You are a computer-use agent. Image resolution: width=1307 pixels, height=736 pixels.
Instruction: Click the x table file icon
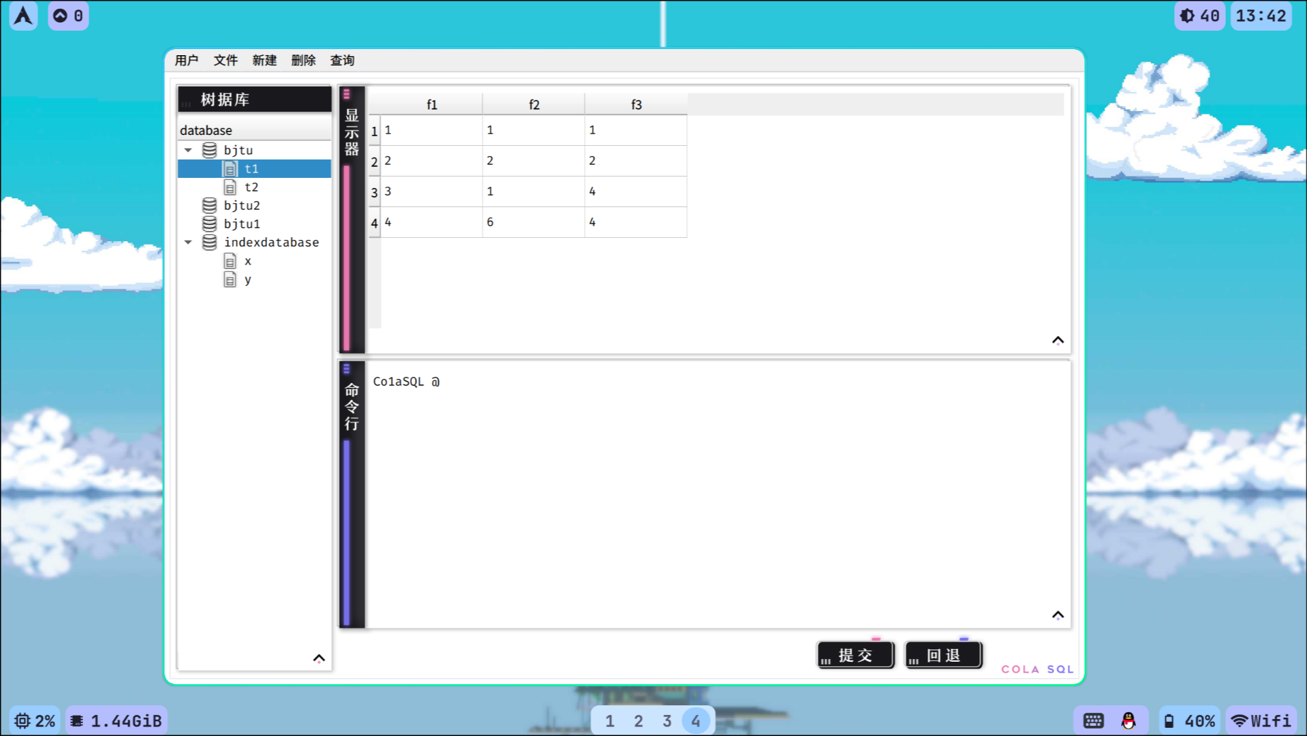[230, 261]
